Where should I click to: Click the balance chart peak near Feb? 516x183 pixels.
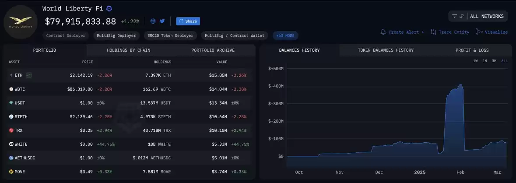460,85
